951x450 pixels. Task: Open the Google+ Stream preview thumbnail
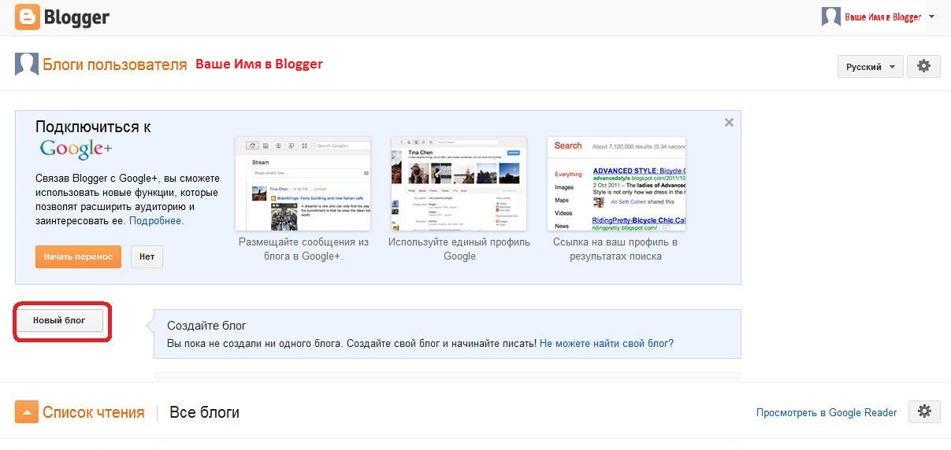coord(303,184)
